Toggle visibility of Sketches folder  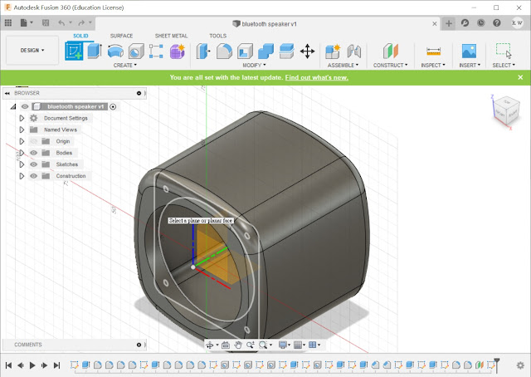[x=33, y=164]
